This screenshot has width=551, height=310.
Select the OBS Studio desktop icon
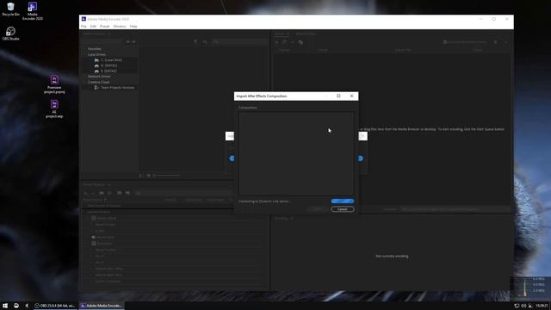[x=10, y=34]
